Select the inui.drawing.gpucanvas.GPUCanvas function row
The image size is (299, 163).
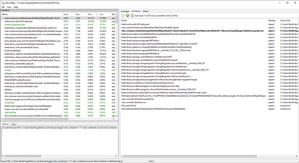click(x=58, y=99)
